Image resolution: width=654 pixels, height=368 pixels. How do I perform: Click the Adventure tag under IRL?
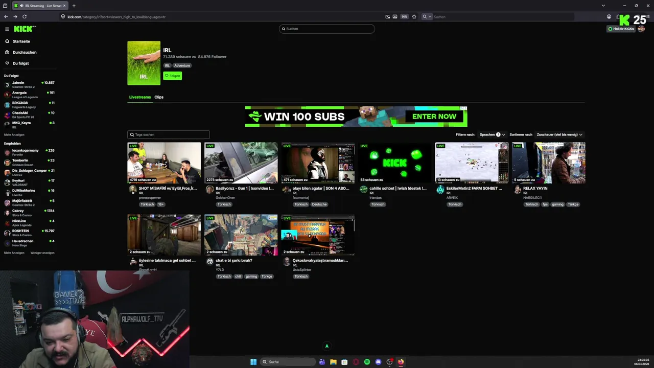pos(182,65)
